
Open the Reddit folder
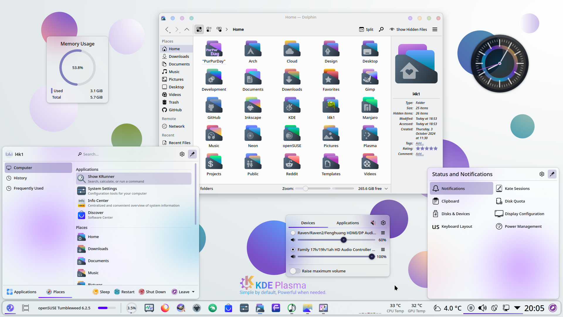point(292,165)
